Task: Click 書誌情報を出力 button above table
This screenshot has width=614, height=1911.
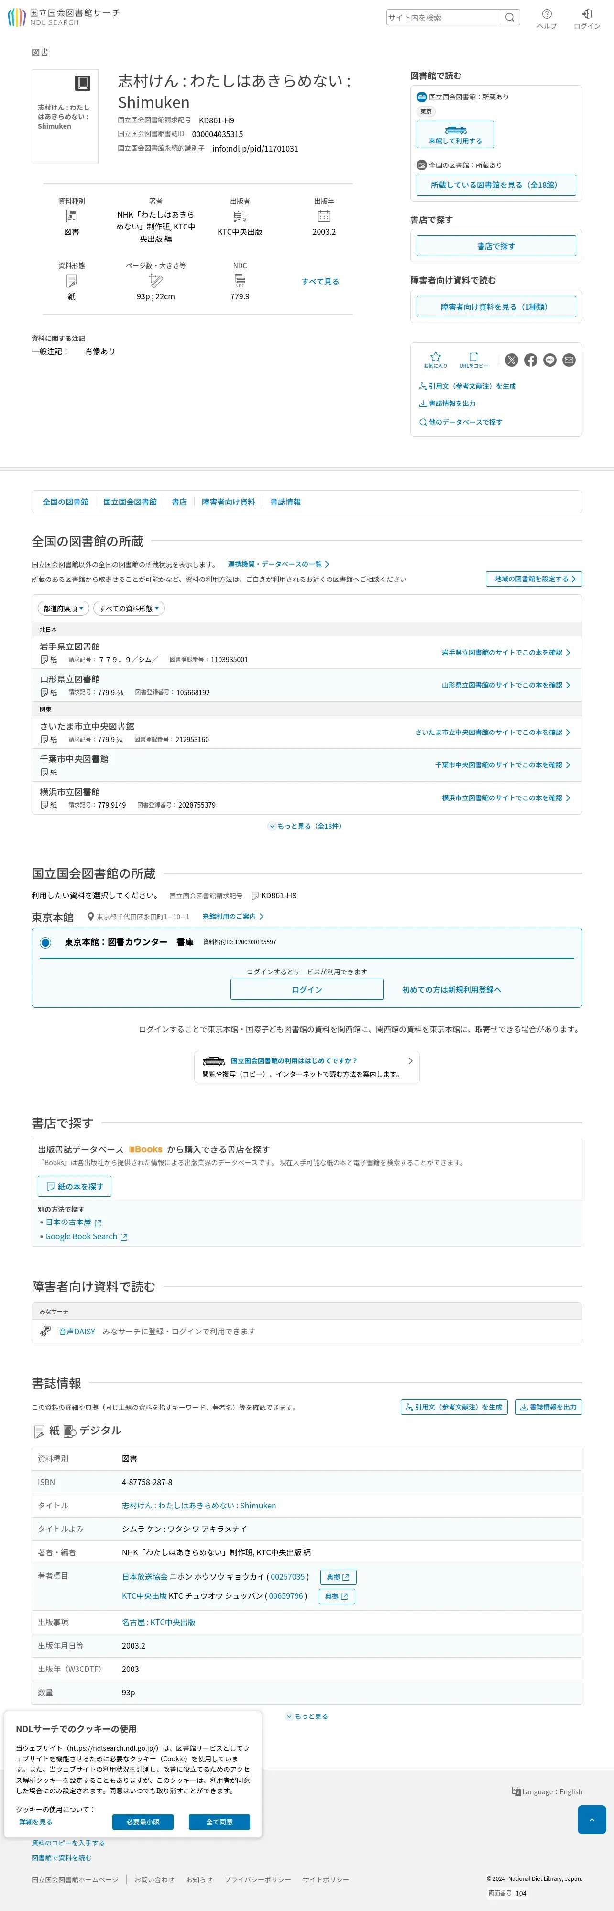Action: pos(549,1407)
